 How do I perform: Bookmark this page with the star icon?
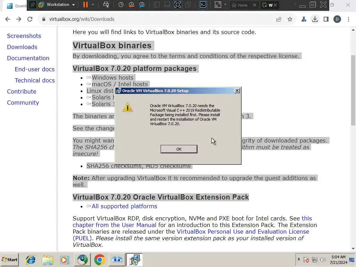[290, 19]
